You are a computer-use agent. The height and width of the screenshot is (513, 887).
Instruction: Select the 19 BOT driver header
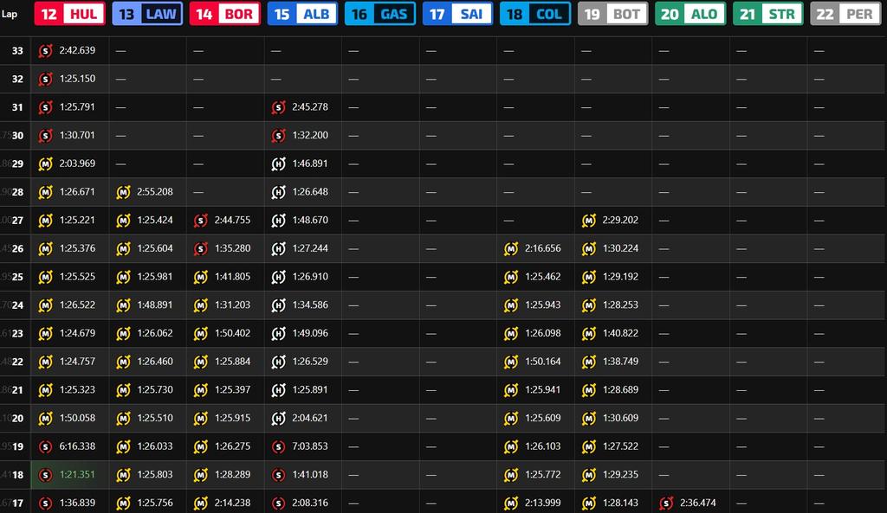(612, 14)
